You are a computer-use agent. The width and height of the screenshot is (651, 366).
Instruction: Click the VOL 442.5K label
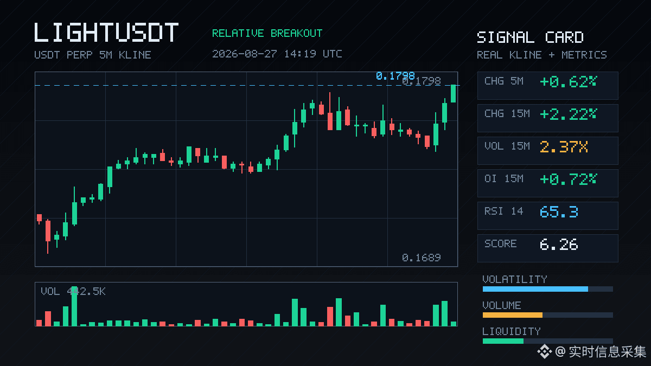pyautogui.click(x=73, y=291)
